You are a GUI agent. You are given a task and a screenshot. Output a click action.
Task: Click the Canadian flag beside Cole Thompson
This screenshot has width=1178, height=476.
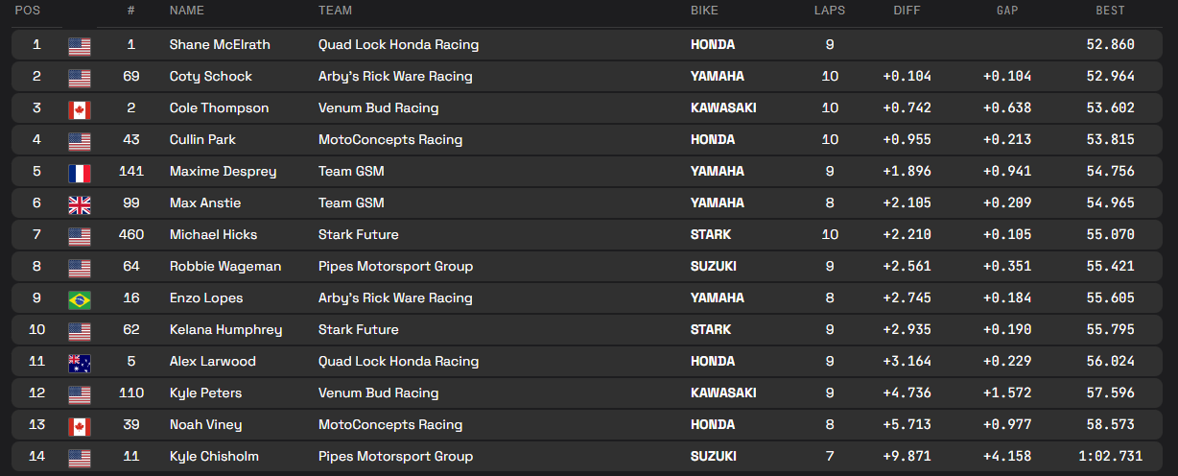(x=79, y=108)
